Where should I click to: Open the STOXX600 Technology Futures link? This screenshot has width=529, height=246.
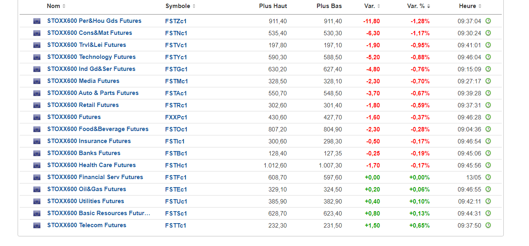pyautogui.click(x=91, y=57)
